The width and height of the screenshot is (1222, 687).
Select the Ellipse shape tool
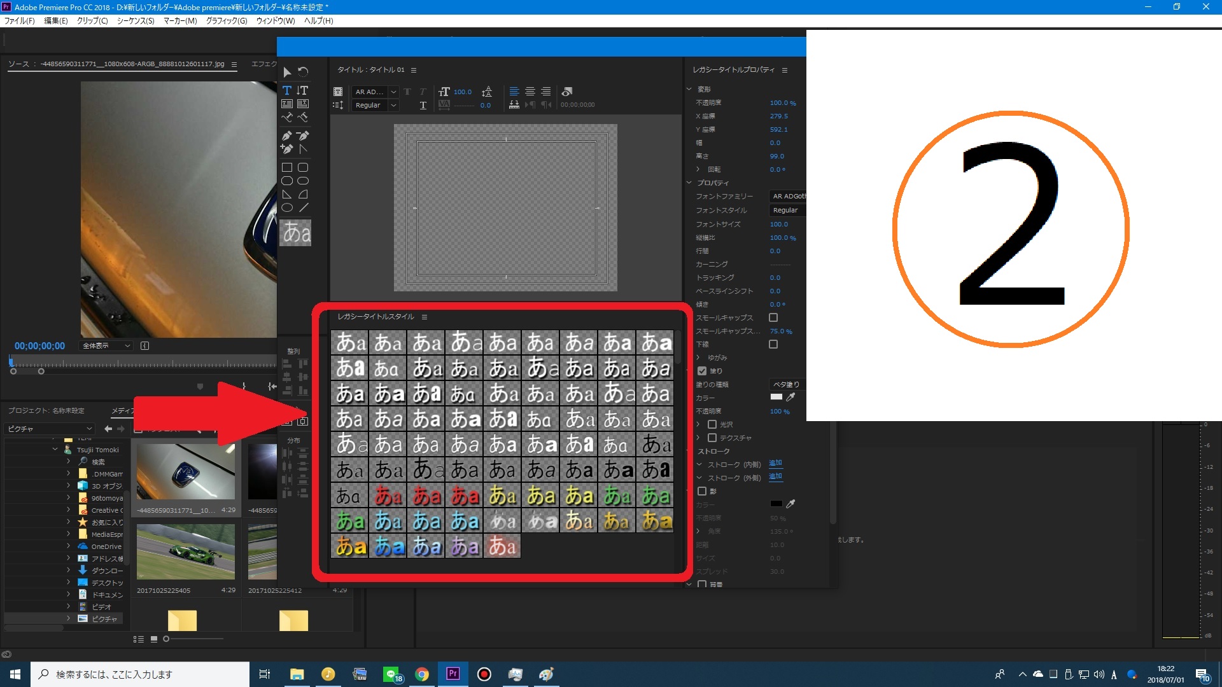click(287, 207)
